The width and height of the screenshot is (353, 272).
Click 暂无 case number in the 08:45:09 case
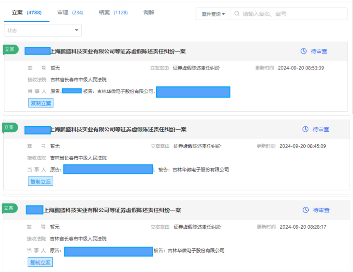click(55, 146)
